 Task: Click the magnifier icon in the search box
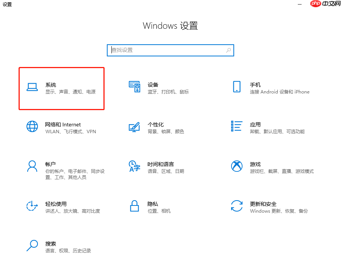click(228, 50)
